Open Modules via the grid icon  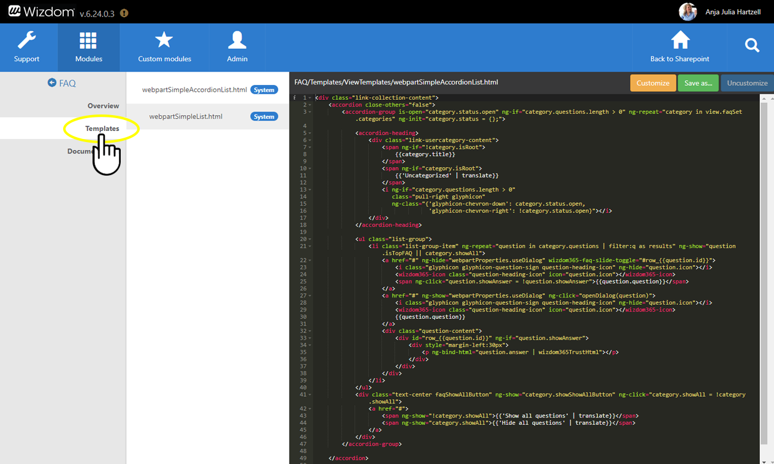(x=88, y=48)
